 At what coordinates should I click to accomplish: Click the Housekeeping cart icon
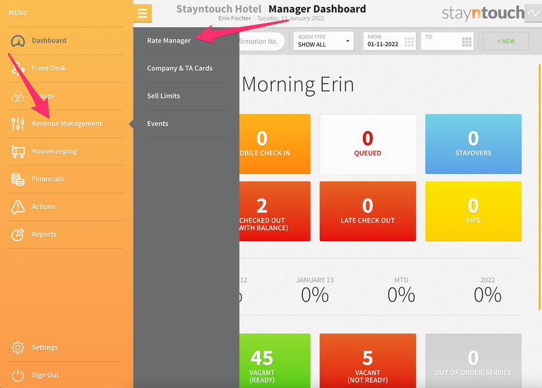pyautogui.click(x=18, y=151)
